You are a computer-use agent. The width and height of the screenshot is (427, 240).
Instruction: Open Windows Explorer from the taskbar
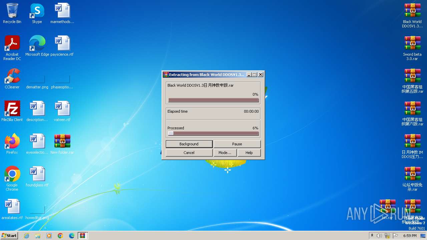pyautogui.click(x=38, y=236)
